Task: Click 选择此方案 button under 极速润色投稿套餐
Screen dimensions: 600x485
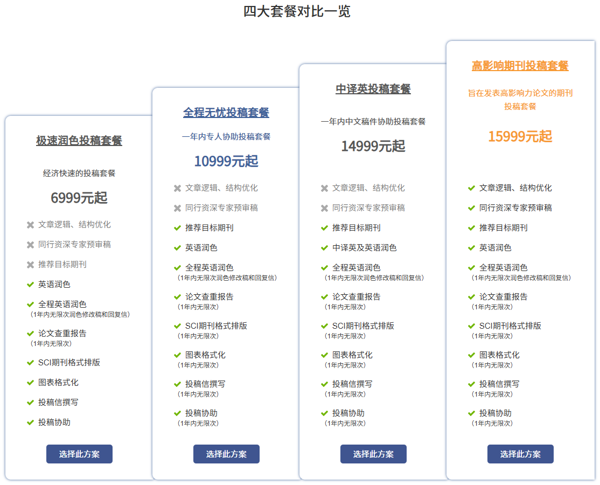Action: tap(79, 454)
